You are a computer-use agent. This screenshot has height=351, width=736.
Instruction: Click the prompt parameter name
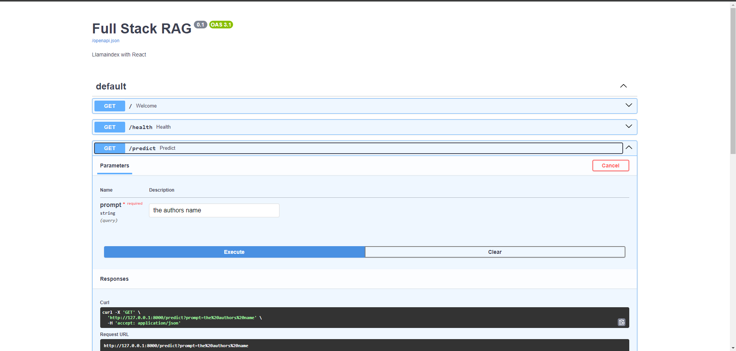point(111,205)
